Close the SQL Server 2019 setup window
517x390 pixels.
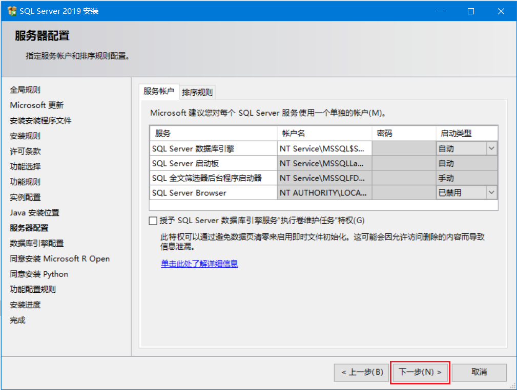pyautogui.click(x=501, y=11)
